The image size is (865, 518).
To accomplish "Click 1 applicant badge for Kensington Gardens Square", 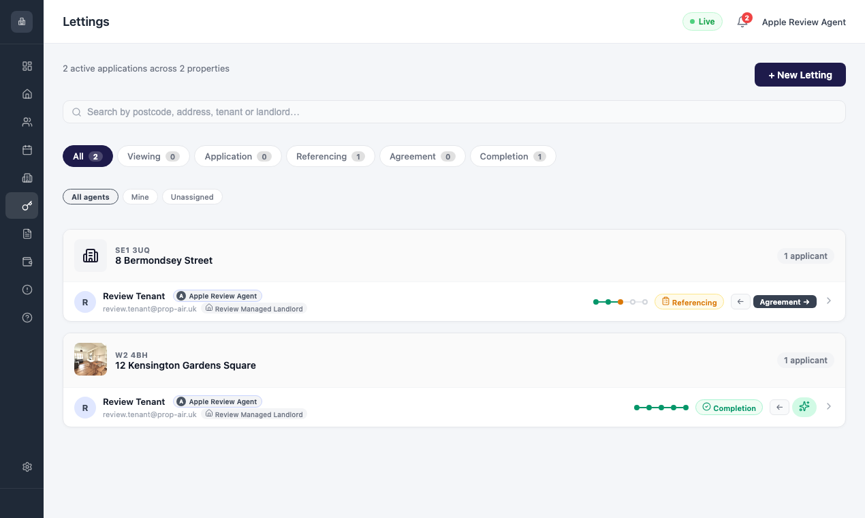I will tap(806, 361).
